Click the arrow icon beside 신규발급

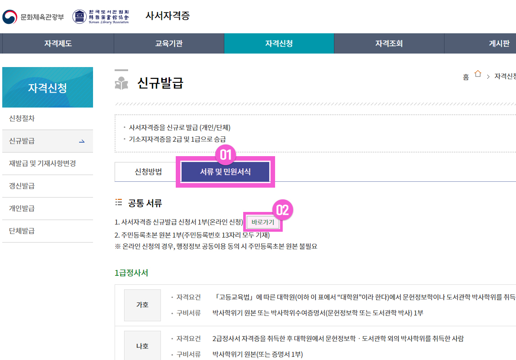pos(82,141)
